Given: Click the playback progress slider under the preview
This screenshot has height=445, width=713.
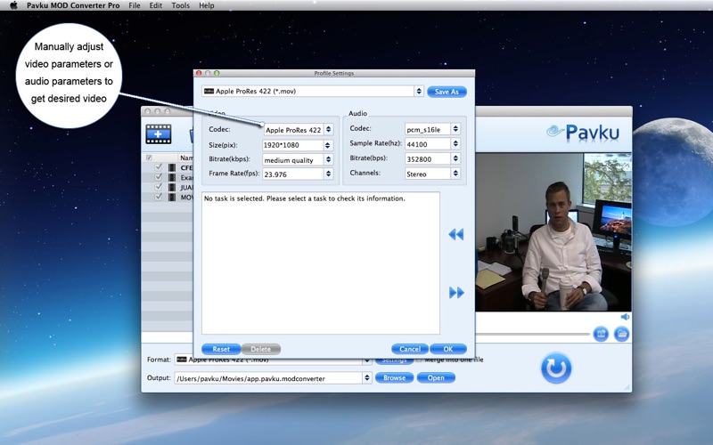Looking at the screenshot, I should click(532, 335).
